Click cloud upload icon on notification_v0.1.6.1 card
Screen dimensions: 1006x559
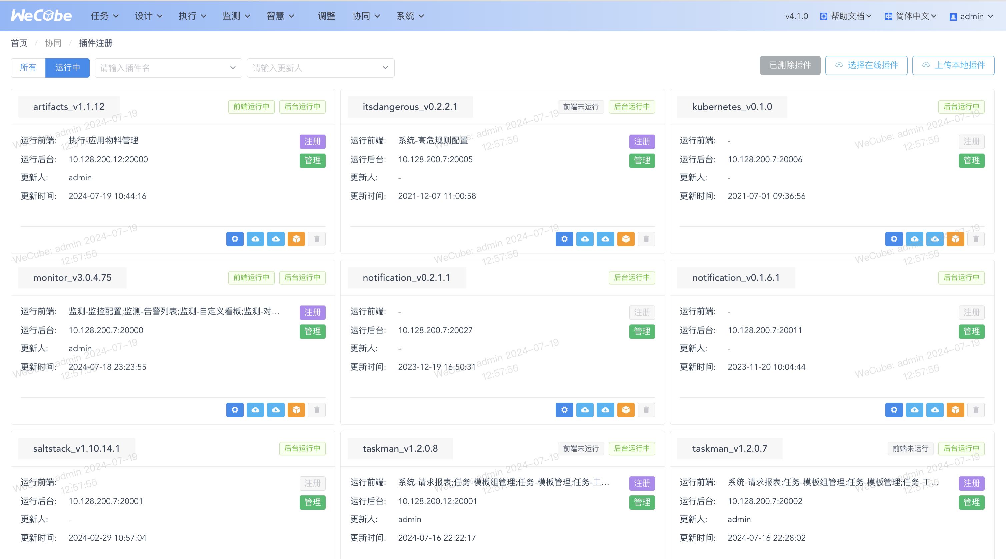click(915, 410)
